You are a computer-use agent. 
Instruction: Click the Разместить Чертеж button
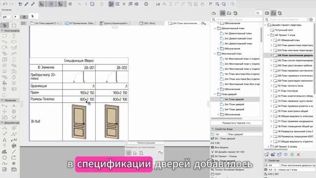click(x=237, y=123)
